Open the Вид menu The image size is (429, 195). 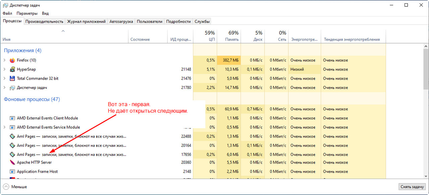tap(45, 13)
